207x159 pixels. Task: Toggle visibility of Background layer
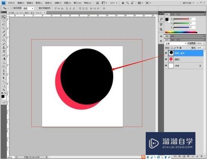pos(166,66)
